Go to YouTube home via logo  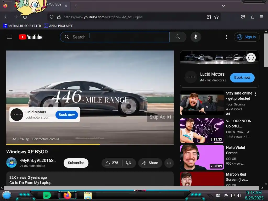(x=31, y=37)
